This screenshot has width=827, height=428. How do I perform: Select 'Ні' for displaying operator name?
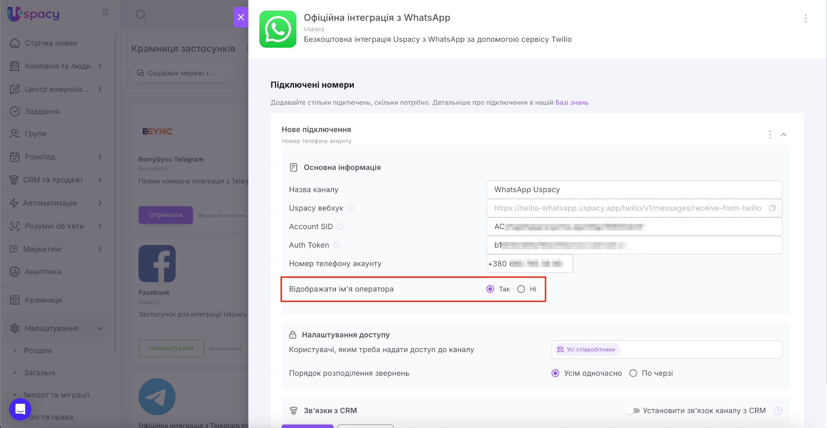point(521,289)
